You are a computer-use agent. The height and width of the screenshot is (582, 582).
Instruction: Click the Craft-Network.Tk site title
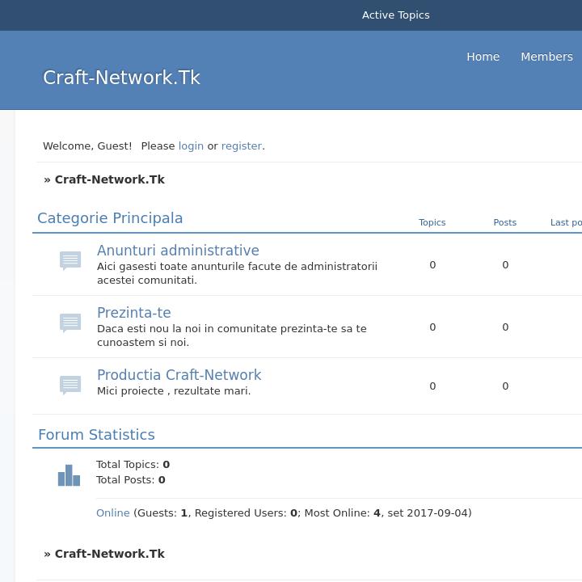click(121, 78)
